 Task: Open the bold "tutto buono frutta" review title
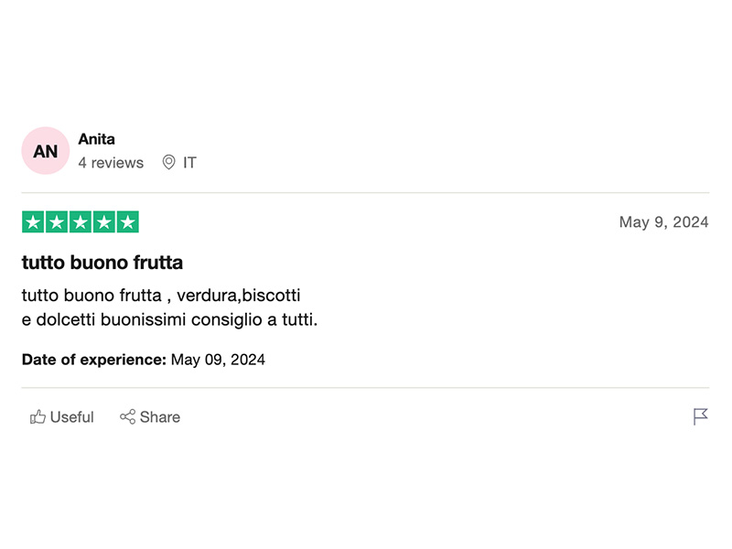point(102,263)
